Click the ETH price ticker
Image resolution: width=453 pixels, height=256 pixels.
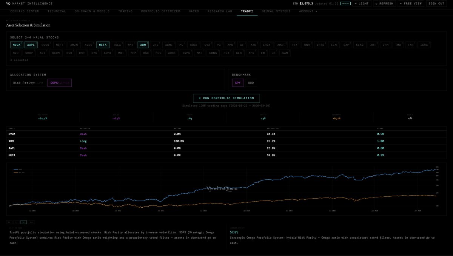click(303, 3)
